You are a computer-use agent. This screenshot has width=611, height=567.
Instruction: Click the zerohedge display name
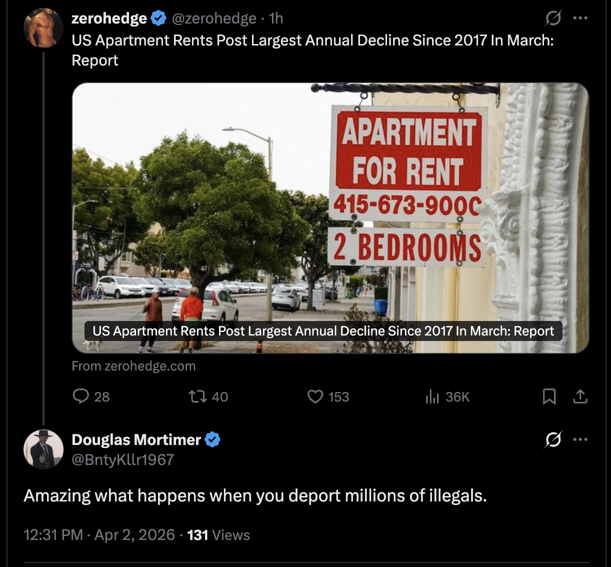[x=109, y=18]
